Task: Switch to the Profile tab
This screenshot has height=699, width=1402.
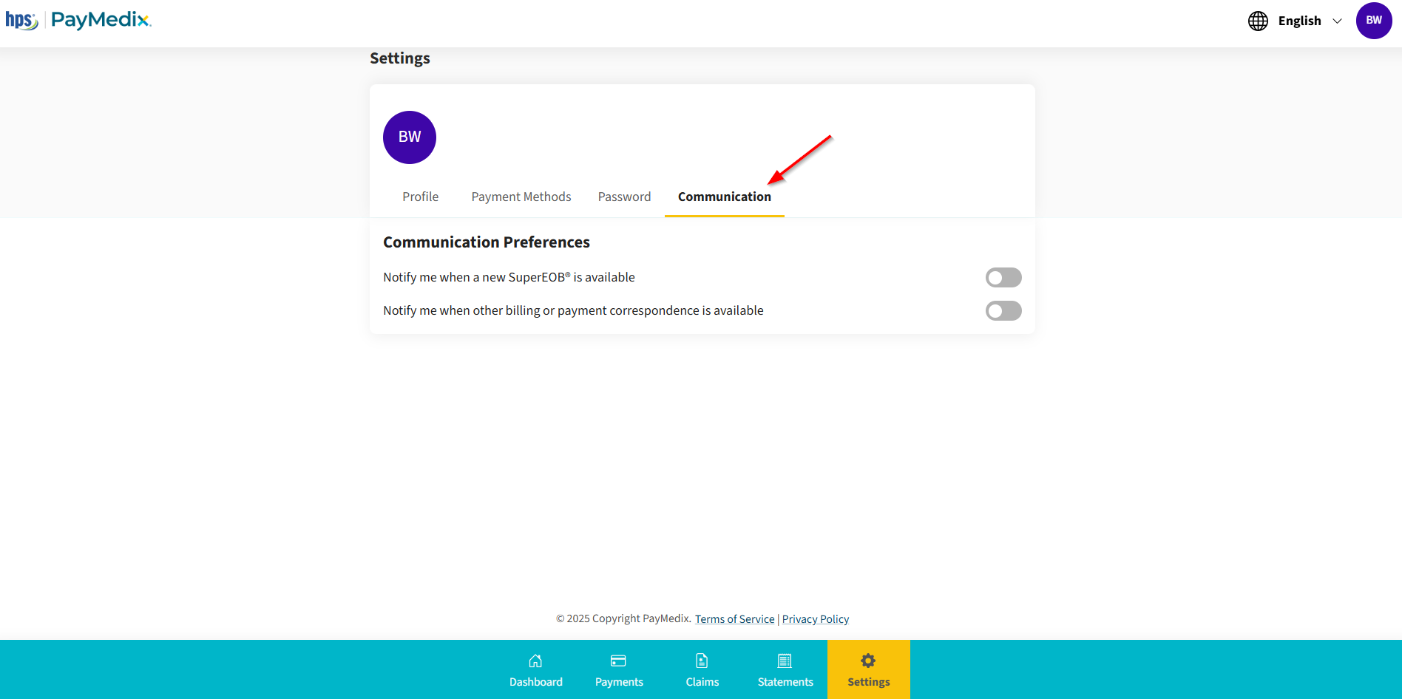Action: coord(420,197)
